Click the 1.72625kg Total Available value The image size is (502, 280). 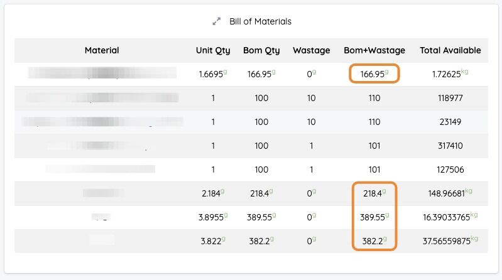tap(450, 74)
